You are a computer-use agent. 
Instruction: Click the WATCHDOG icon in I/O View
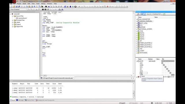click(x=139, y=53)
